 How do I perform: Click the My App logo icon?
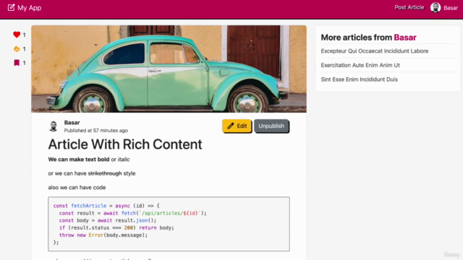[11, 7]
